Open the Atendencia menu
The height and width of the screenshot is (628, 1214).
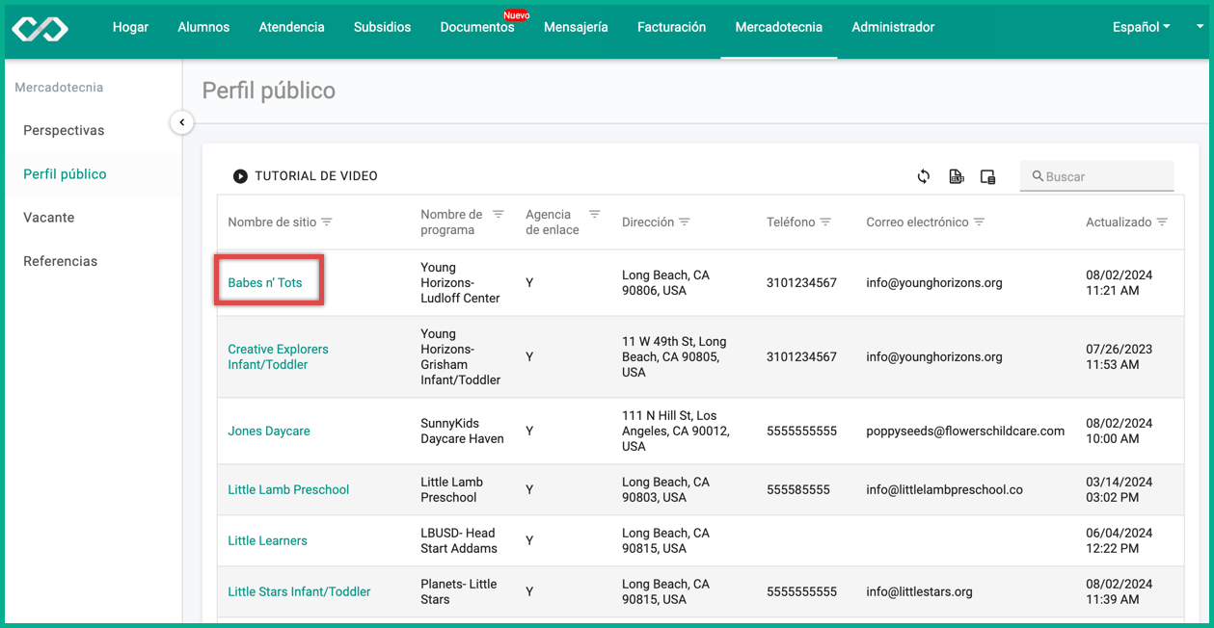tap(291, 27)
